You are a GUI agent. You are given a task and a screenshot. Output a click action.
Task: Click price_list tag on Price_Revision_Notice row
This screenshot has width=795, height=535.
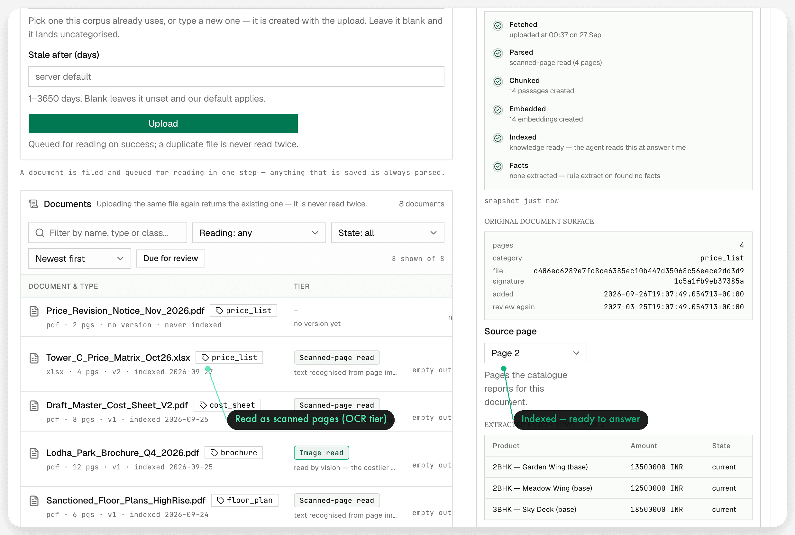pyautogui.click(x=243, y=311)
